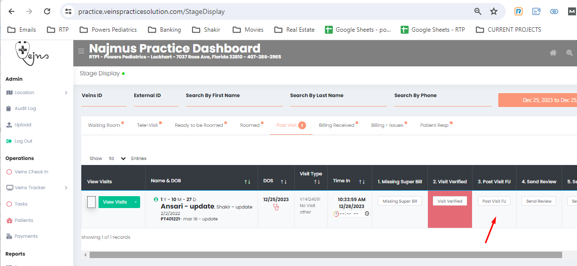
Task: Click the Upload icon in sidebar
Action: 9,125
